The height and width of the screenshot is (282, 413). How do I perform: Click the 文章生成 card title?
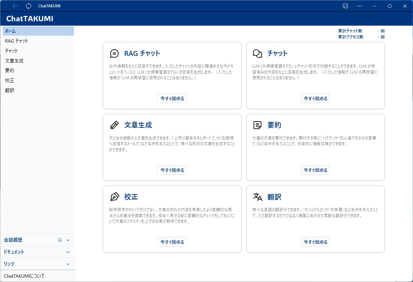138,125
